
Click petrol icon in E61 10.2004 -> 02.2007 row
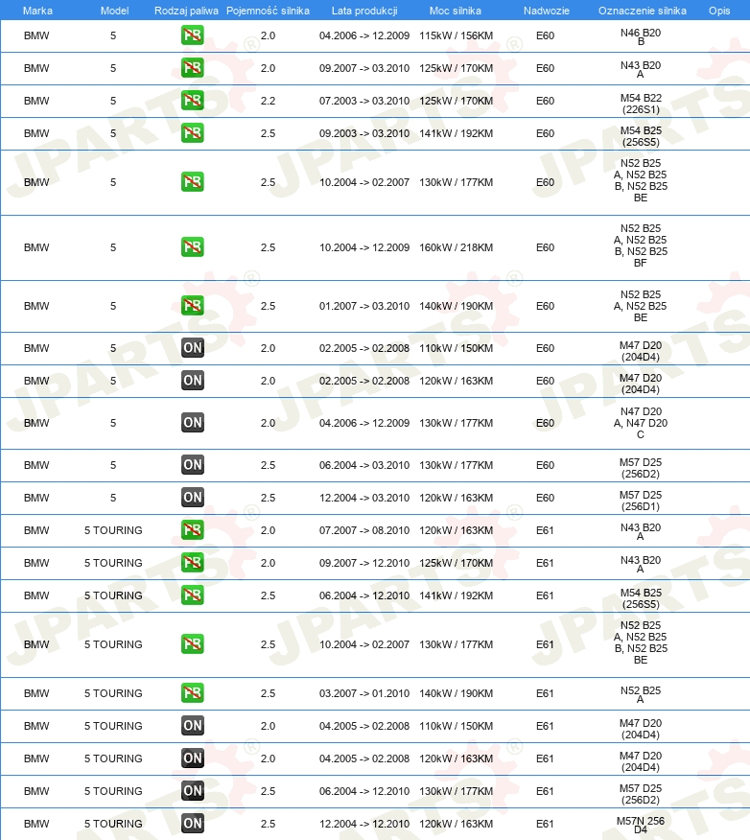click(x=193, y=644)
